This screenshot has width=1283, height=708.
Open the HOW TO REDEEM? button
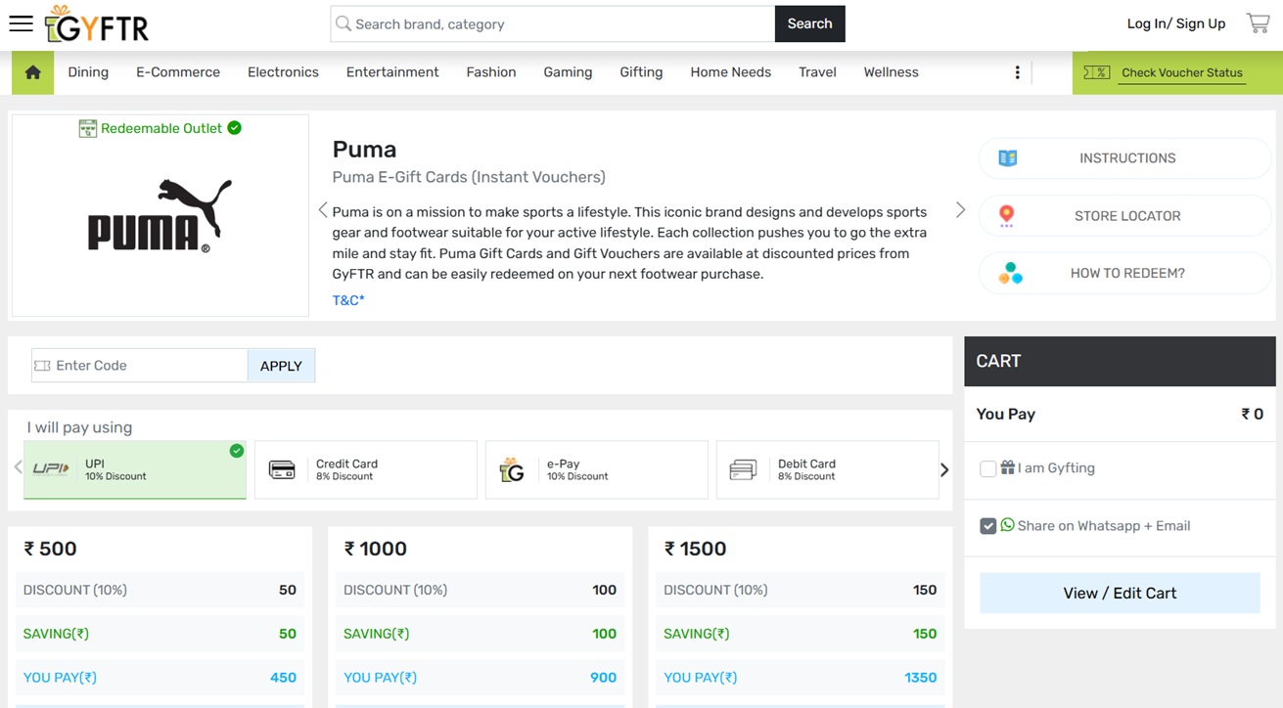(1125, 274)
